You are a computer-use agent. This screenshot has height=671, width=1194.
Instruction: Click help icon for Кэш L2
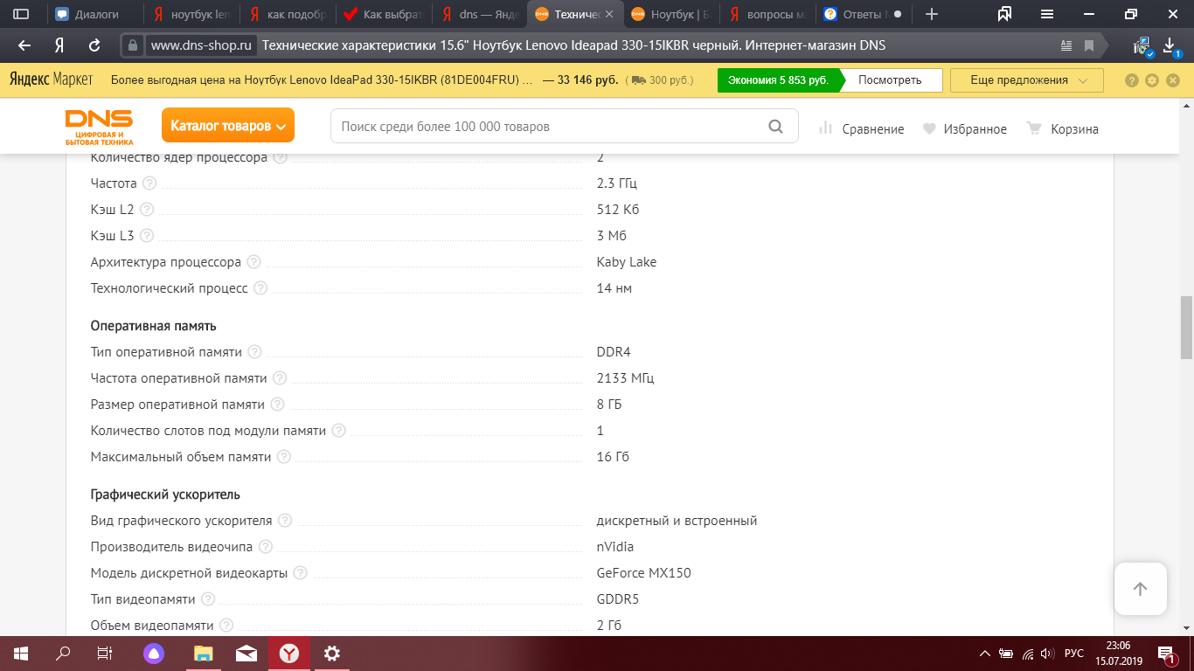[147, 210]
